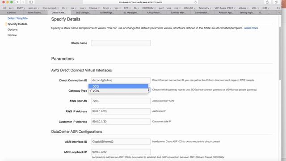Open the apic-em bookmarks folder

(34, 8)
